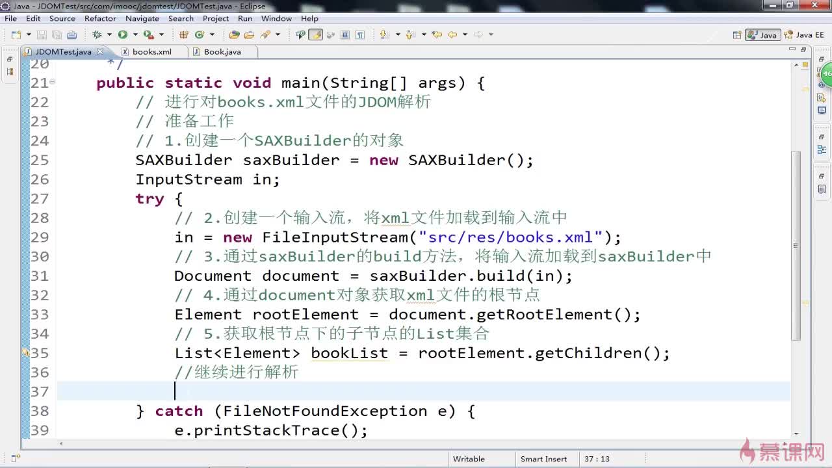This screenshot has width=832, height=468.
Task: Expand the Next Annotation dropdown
Action: point(397,34)
